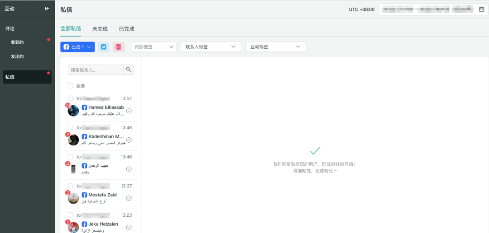Switch to the 已完成 tab
The width and height of the screenshot is (489, 233).
[x=127, y=29]
